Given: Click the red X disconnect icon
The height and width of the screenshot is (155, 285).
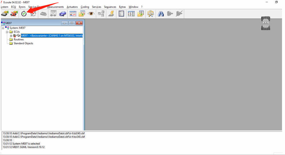Looking at the screenshot, I should [13, 13].
